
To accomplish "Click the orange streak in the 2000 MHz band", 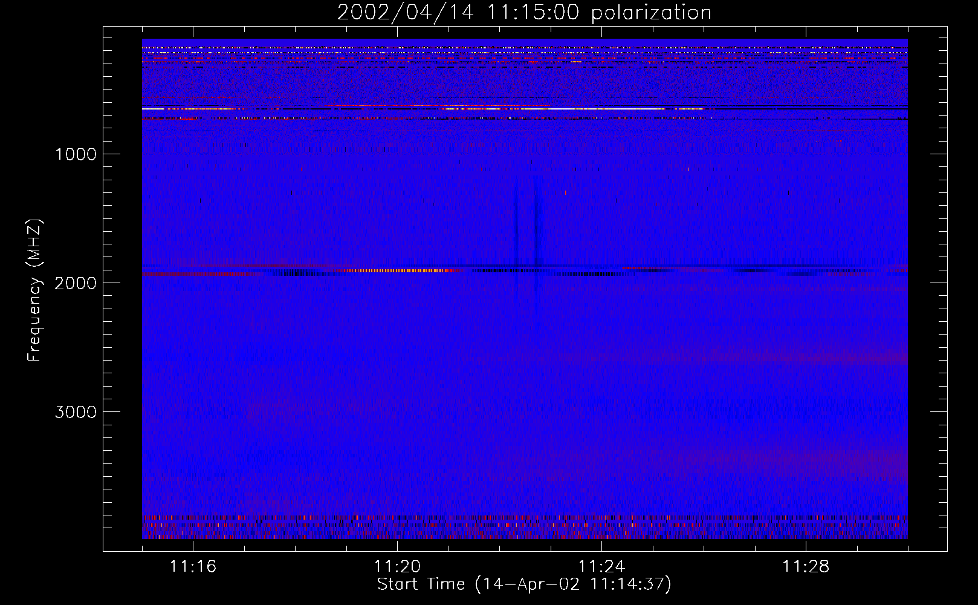I will [x=399, y=270].
